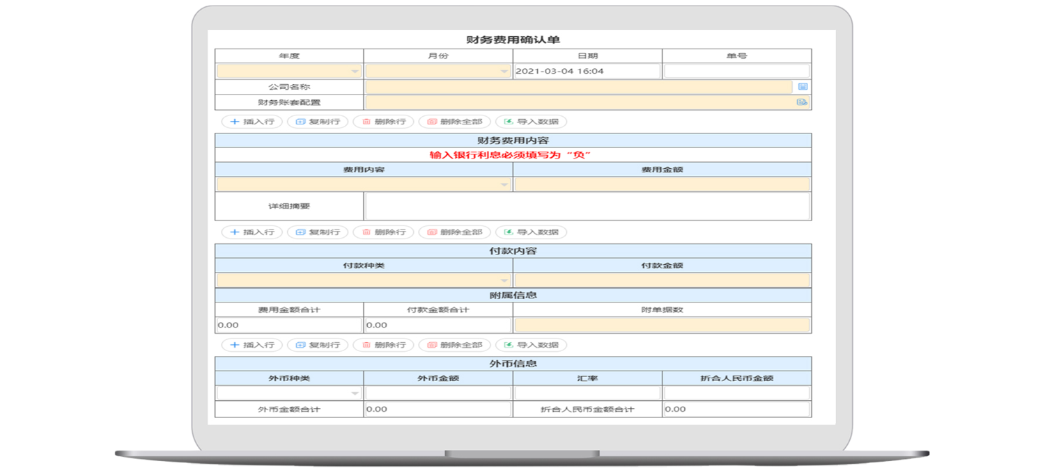1045x468 pixels.
Task: Click 导入数据 above the 付款内容 section
Action: (x=531, y=232)
